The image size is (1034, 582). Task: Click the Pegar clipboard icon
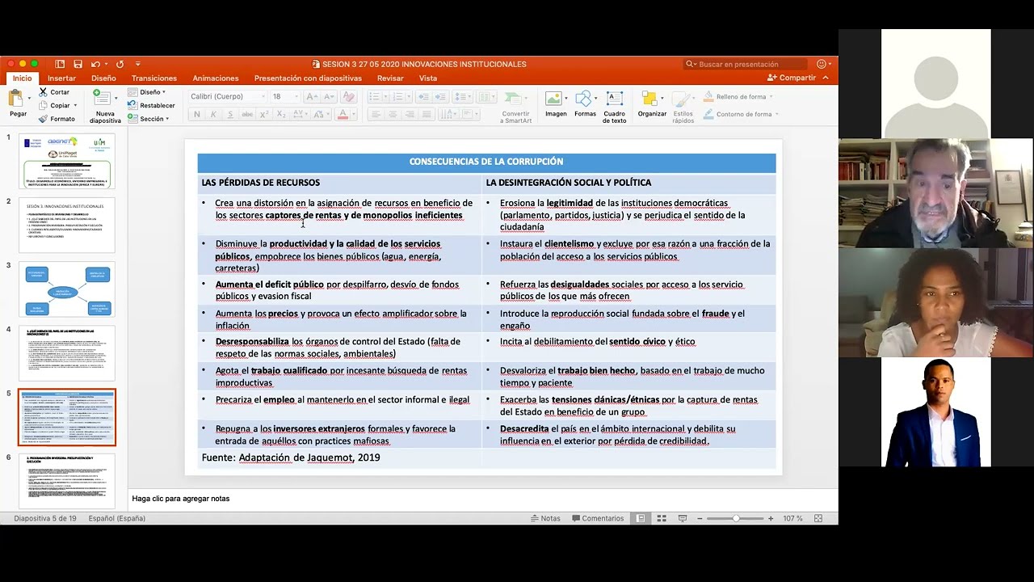pyautogui.click(x=16, y=99)
